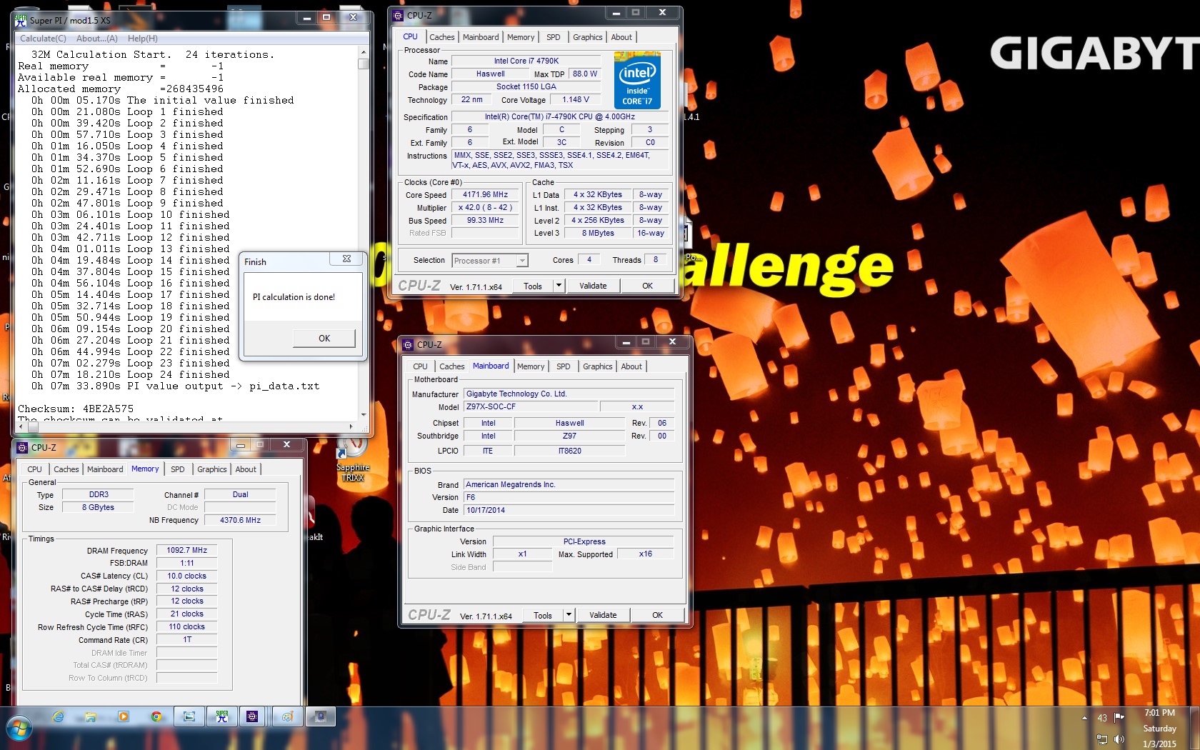Viewport: 1200px width, 750px height.
Task: Click Validate in CPU-Z motherboard window
Action: (x=603, y=615)
